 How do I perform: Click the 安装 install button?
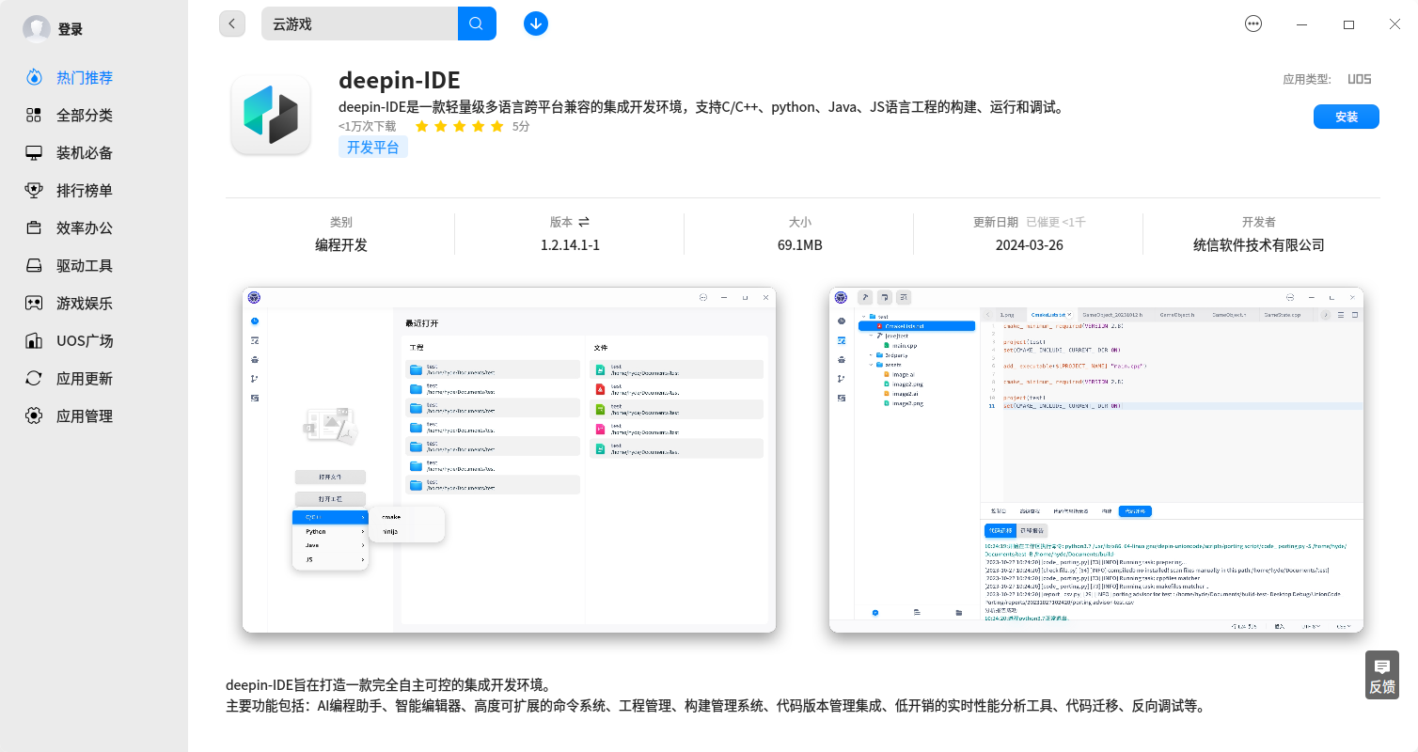[1347, 117]
